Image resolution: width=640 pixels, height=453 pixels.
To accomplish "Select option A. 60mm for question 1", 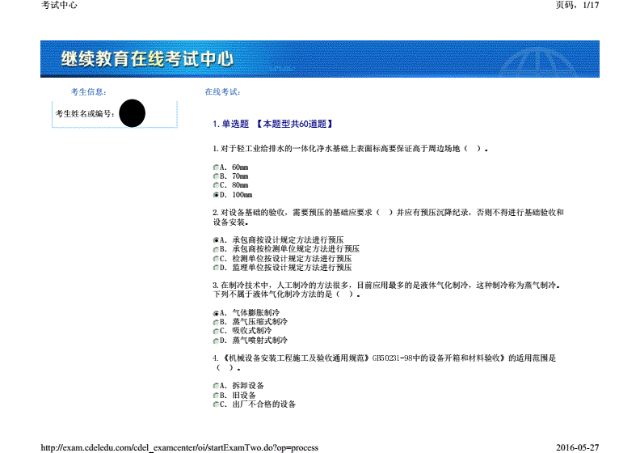I will (216, 167).
